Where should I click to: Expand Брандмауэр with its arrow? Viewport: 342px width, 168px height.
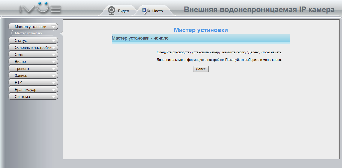tap(54, 90)
